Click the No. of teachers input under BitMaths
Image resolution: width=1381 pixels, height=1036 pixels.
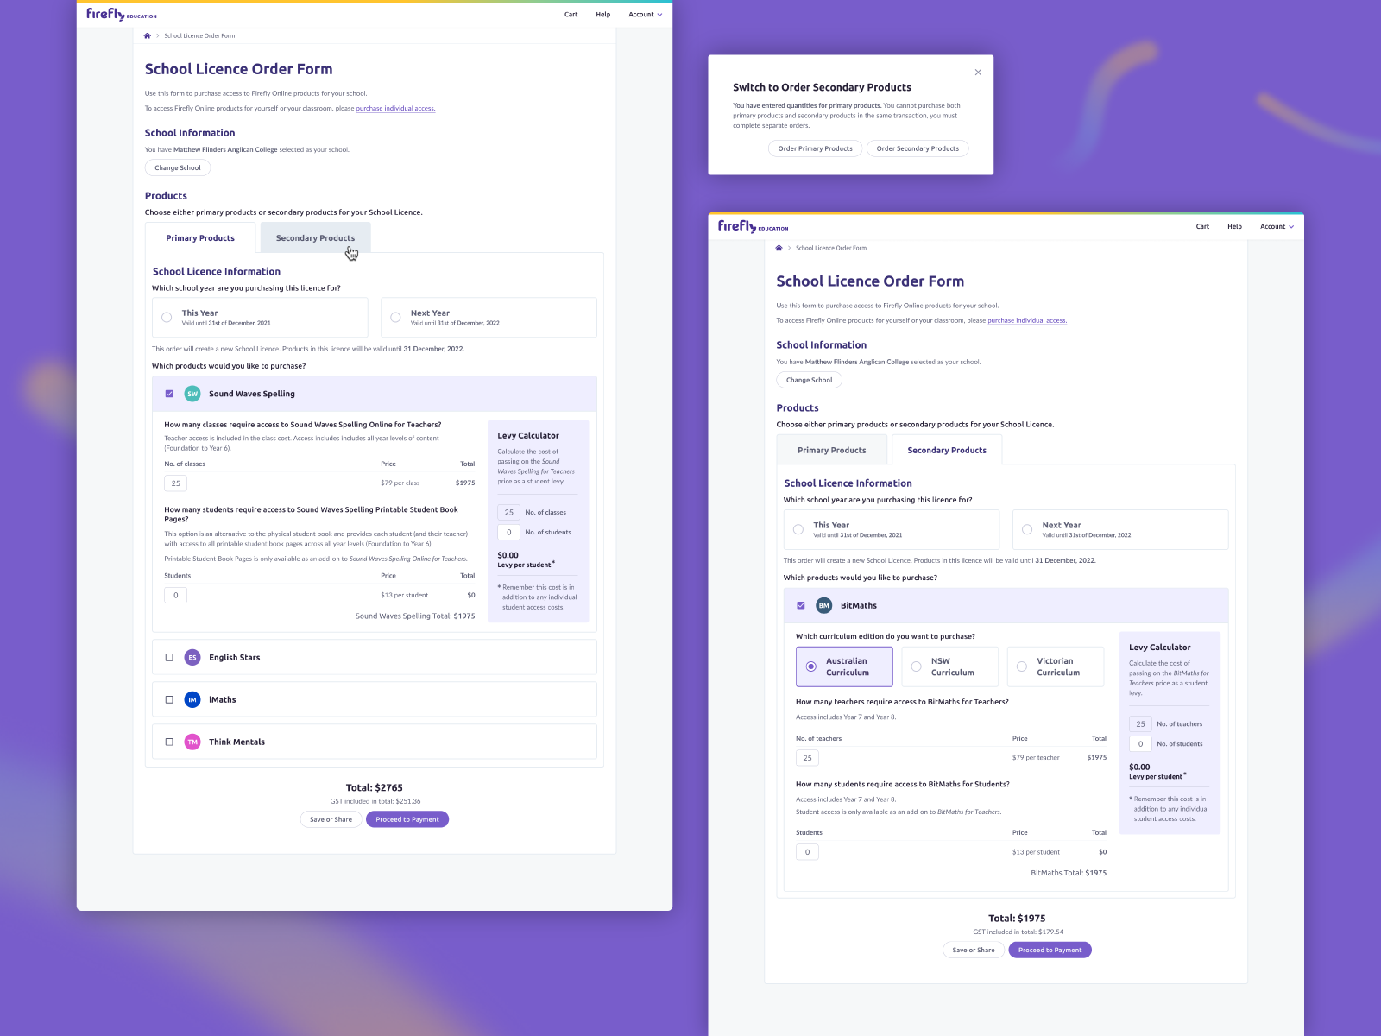tap(807, 758)
